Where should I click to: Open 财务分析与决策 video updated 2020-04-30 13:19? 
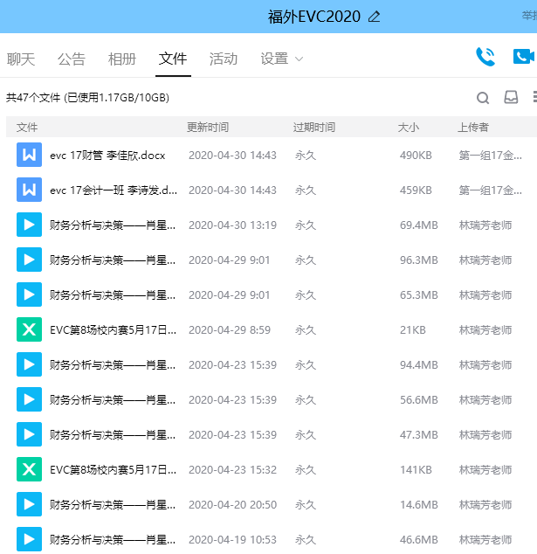113,225
